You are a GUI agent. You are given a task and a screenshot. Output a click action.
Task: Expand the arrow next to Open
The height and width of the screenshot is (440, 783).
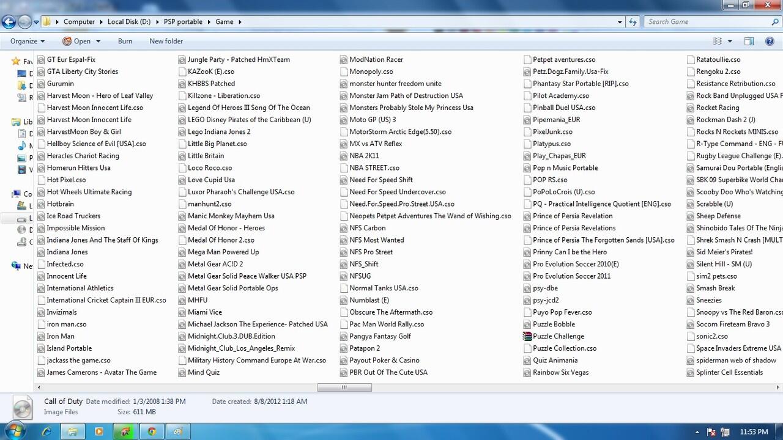[97, 41]
